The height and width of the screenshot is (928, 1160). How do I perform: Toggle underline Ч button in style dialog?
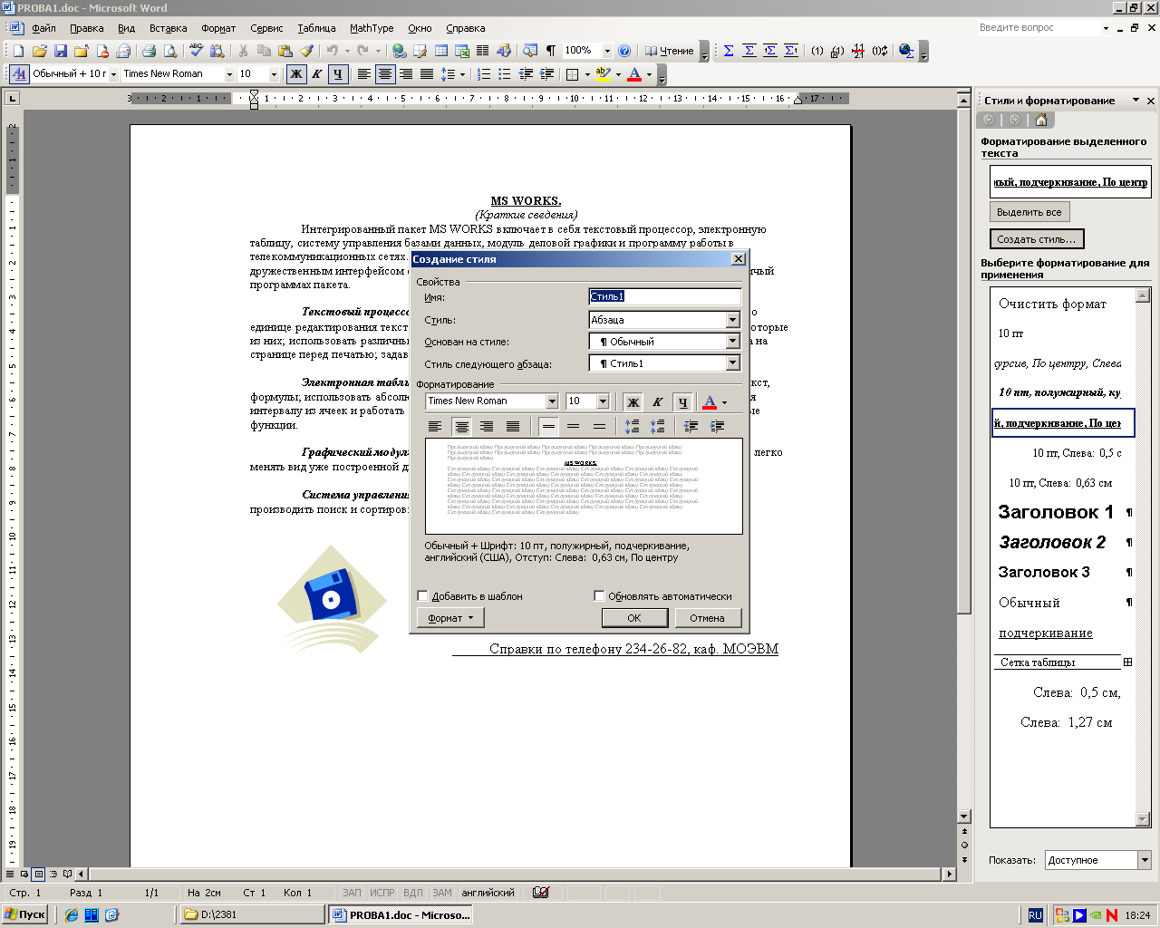point(683,401)
